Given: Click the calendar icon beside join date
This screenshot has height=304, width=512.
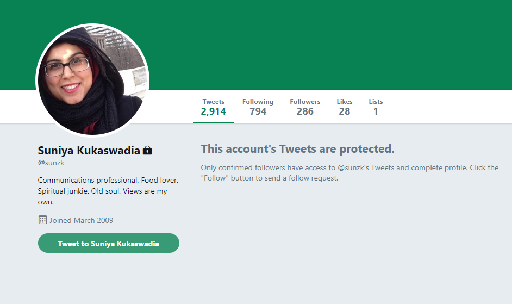Looking at the screenshot, I should [x=43, y=220].
